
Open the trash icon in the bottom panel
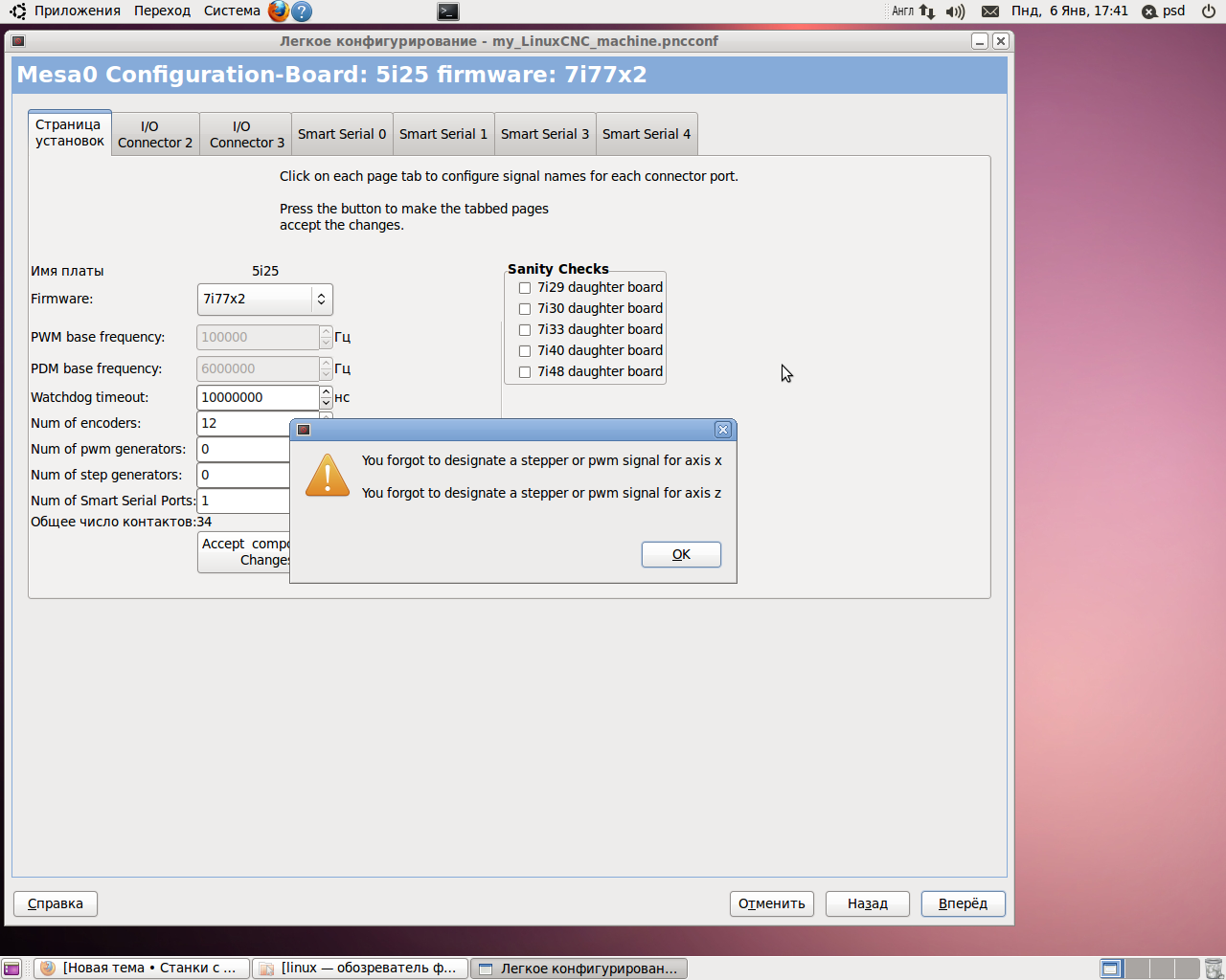pyautogui.click(x=1214, y=969)
